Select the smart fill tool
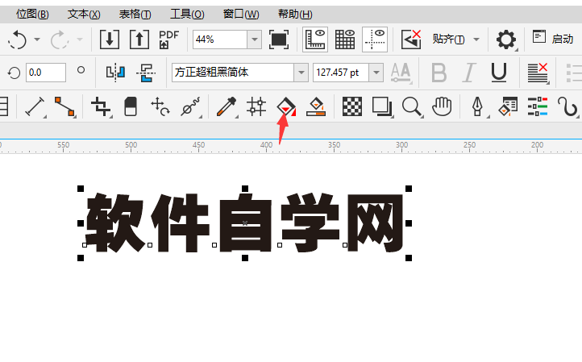This screenshot has height=362, width=582. [x=316, y=107]
